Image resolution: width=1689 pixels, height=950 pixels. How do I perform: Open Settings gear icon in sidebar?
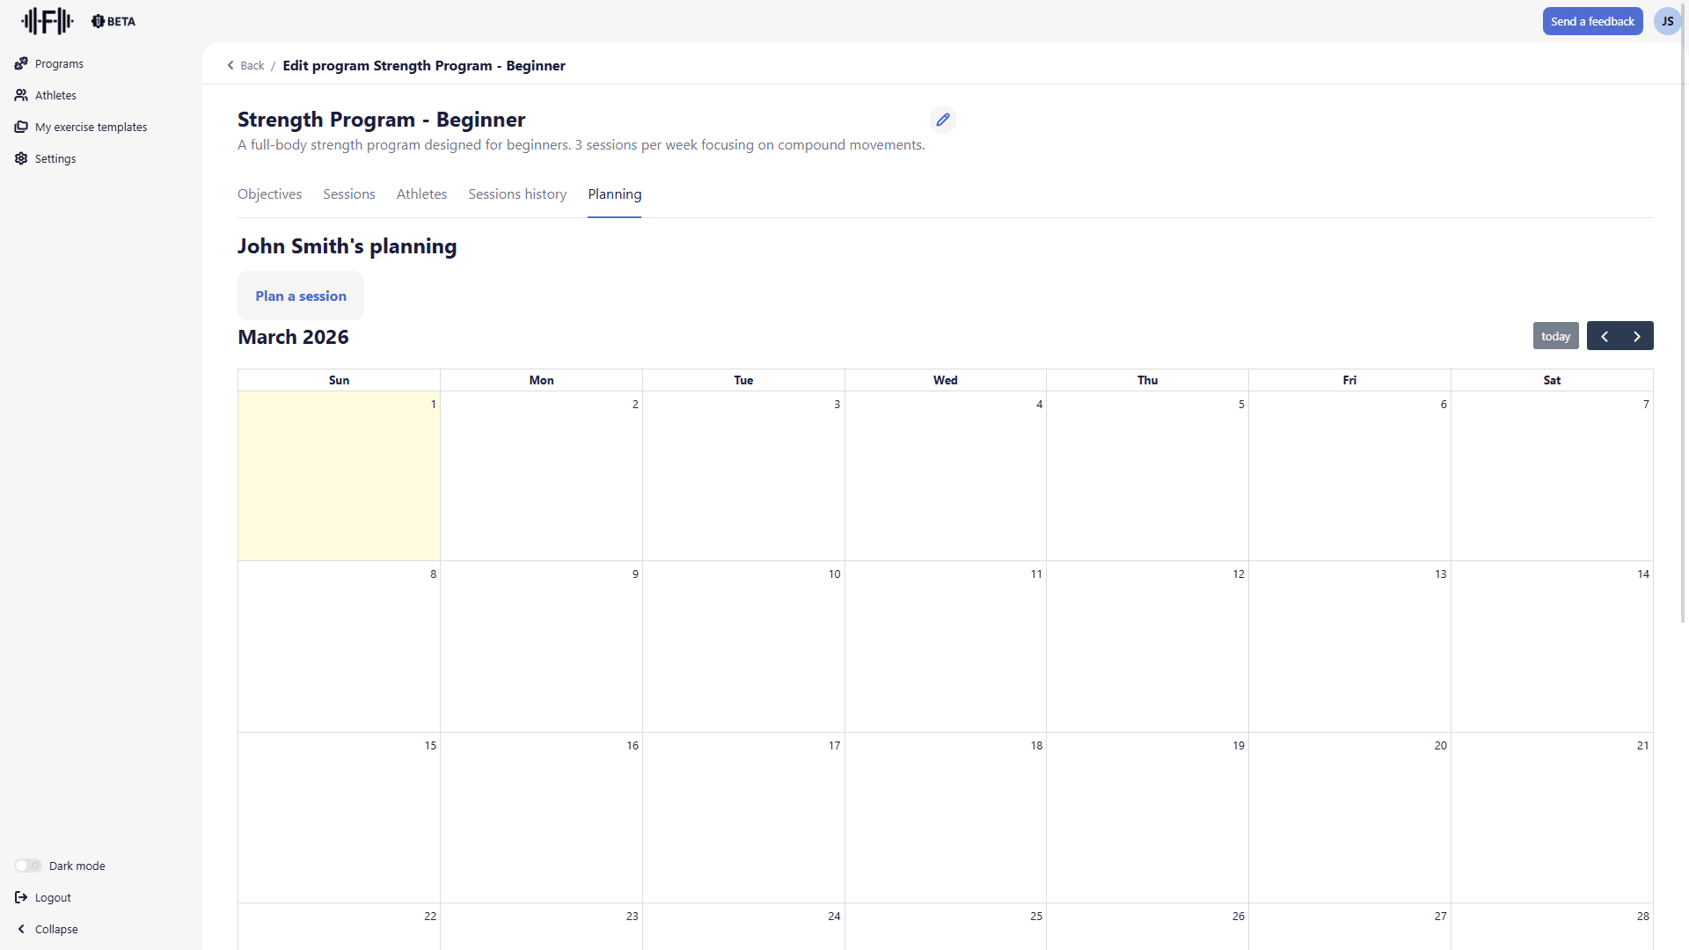(21, 158)
